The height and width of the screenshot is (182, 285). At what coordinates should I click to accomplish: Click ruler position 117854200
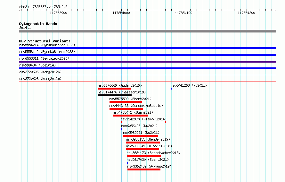tap(247, 13)
